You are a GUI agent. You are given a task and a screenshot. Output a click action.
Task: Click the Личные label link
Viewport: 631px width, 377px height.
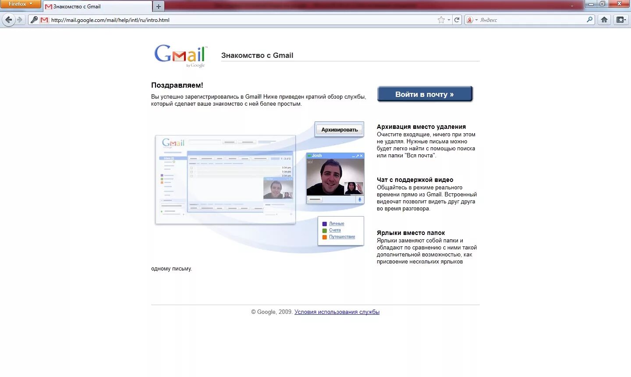(337, 224)
